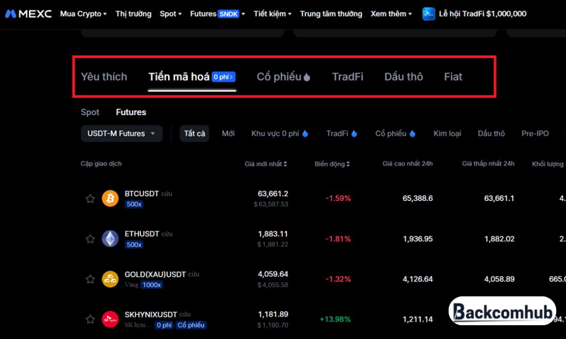
Task: Switch to the Cổ phiếu main tab
Action: [279, 77]
